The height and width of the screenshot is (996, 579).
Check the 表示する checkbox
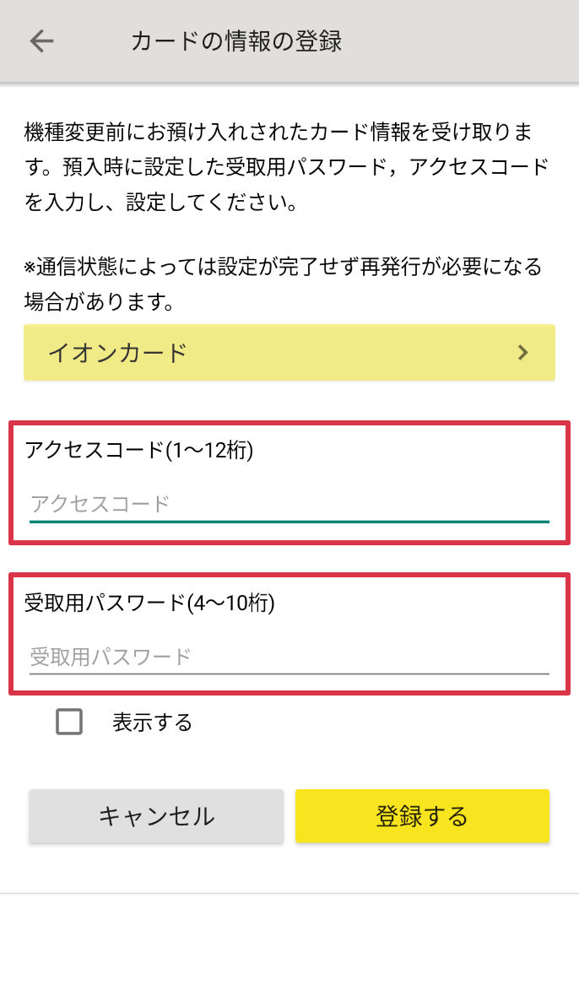[69, 722]
